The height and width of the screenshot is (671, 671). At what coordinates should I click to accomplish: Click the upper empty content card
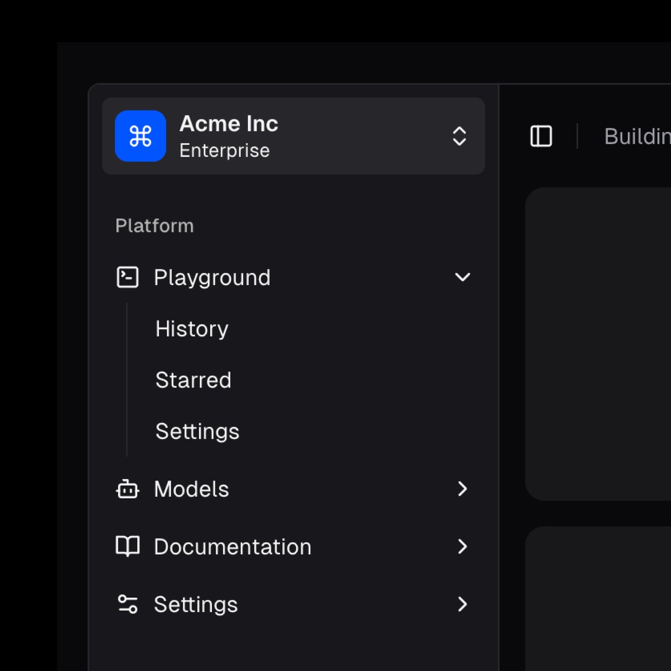click(x=598, y=344)
